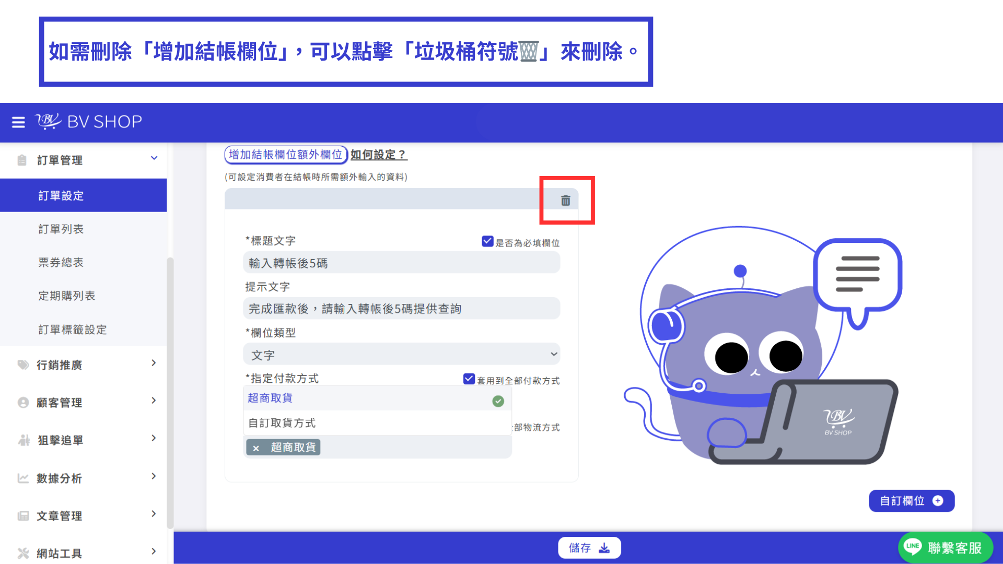This screenshot has width=1003, height=564.
Task: Expand the 數據分析 chevron
Action: [x=154, y=476]
